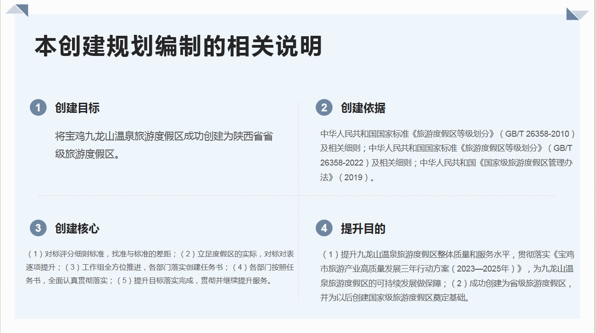
Task: Click the line 级旅游度假区。
Action: (x=88, y=154)
